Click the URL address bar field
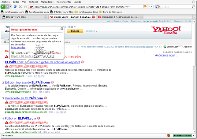Screen dimensions: 197x139 coord(88,7)
